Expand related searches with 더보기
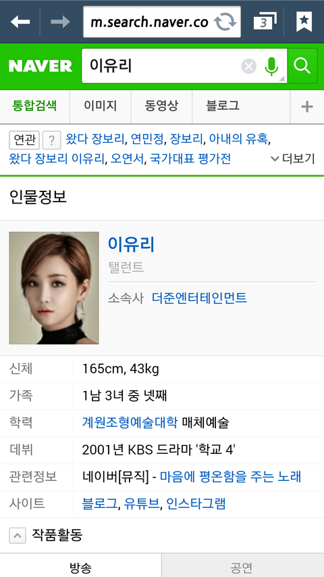The height and width of the screenshot is (577, 324). click(293, 158)
